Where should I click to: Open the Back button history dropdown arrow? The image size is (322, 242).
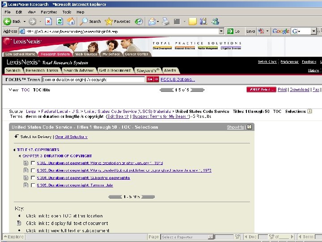point(25,22)
